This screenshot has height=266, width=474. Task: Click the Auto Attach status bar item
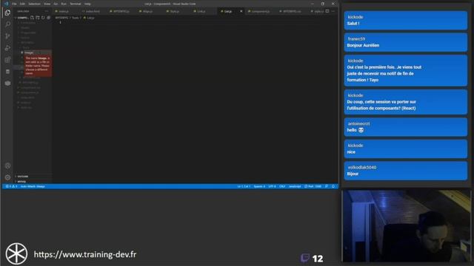click(x=33, y=186)
